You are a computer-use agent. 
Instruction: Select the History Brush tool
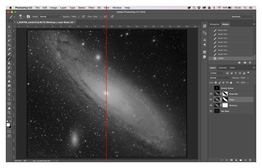click(9, 67)
